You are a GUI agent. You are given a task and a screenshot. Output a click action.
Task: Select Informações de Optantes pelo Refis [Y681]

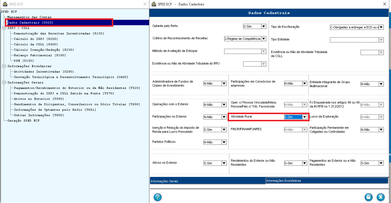click(x=55, y=110)
